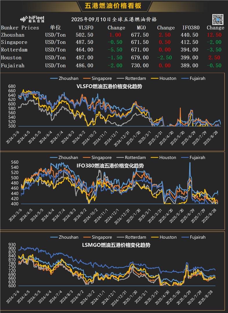Click the VLSFO column header
228x313 pixels.
[86, 28]
